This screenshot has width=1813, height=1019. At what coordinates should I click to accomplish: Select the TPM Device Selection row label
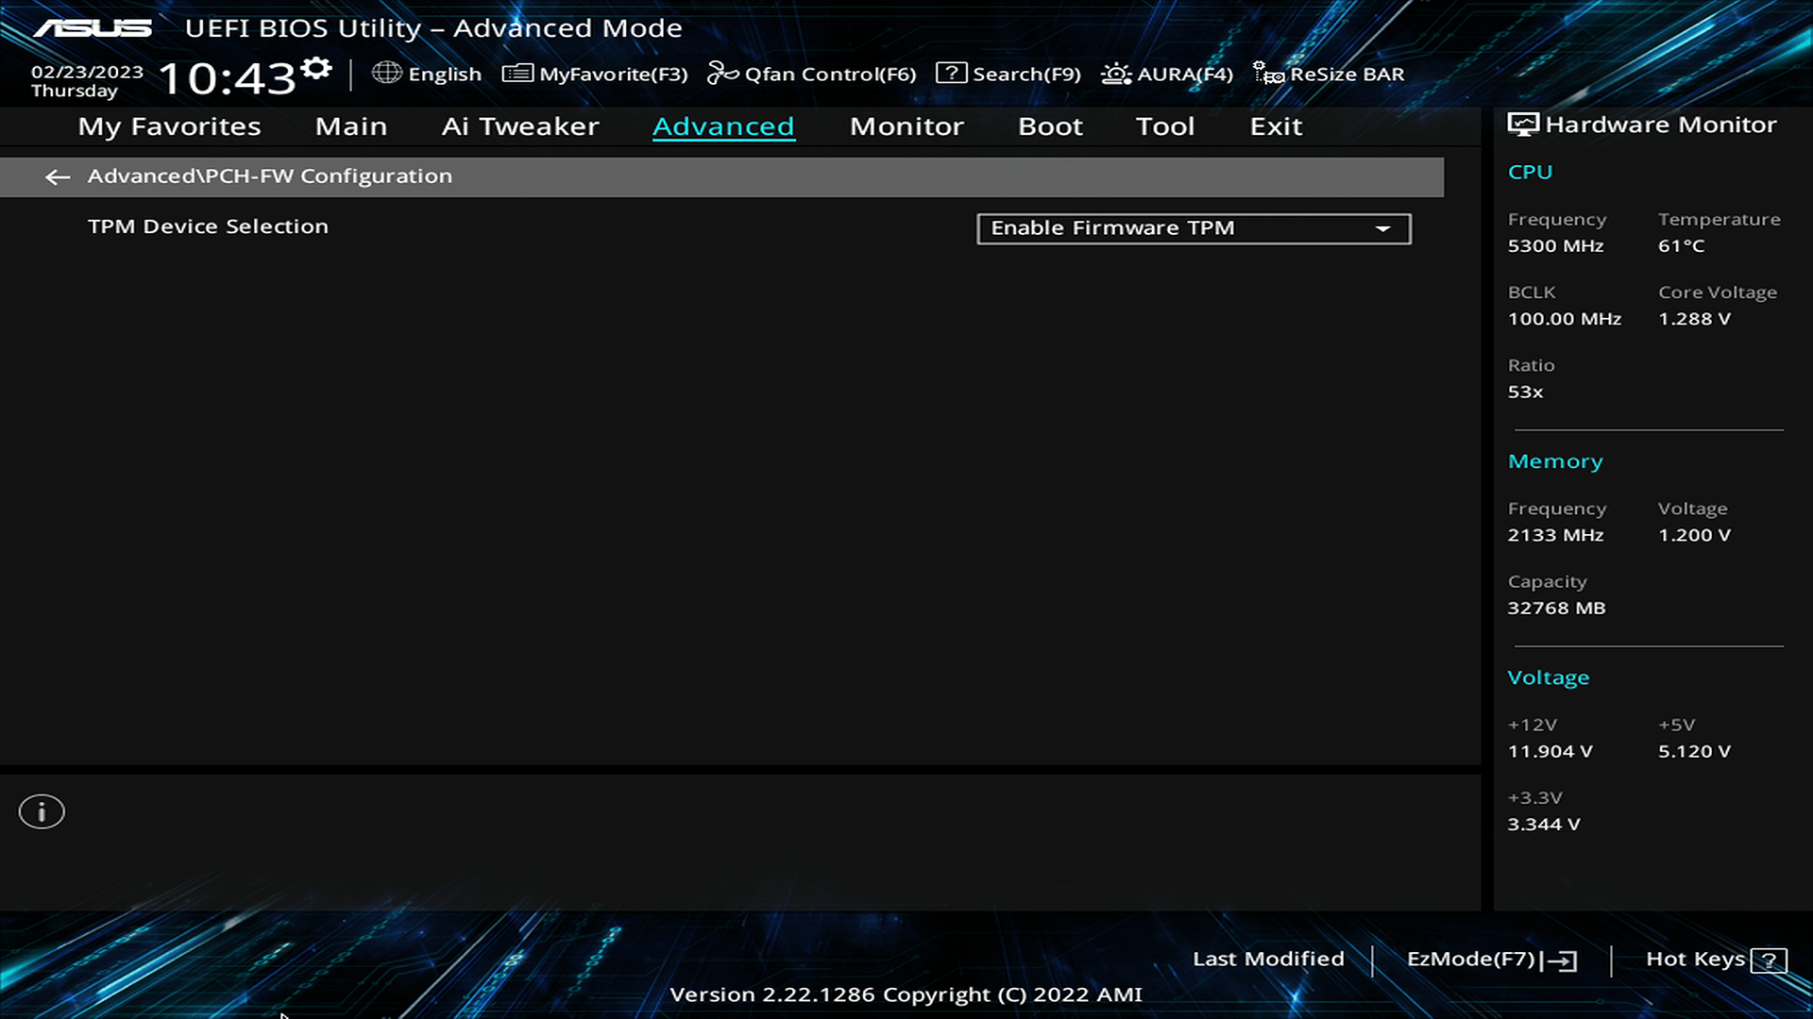point(208,226)
